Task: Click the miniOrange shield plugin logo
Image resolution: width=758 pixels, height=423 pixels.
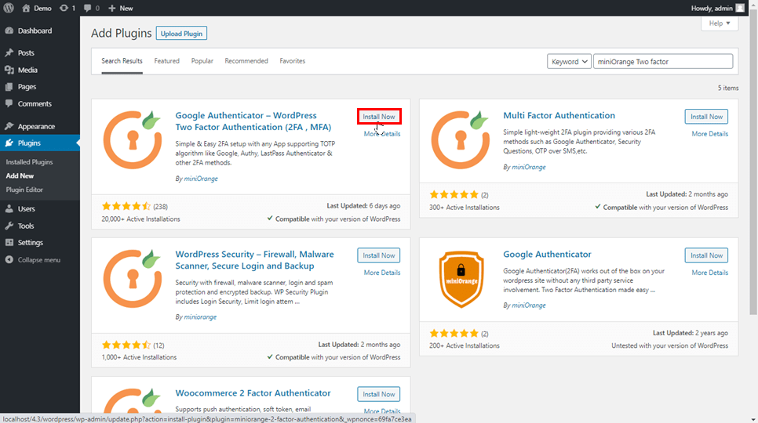Action: pos(461,279)
